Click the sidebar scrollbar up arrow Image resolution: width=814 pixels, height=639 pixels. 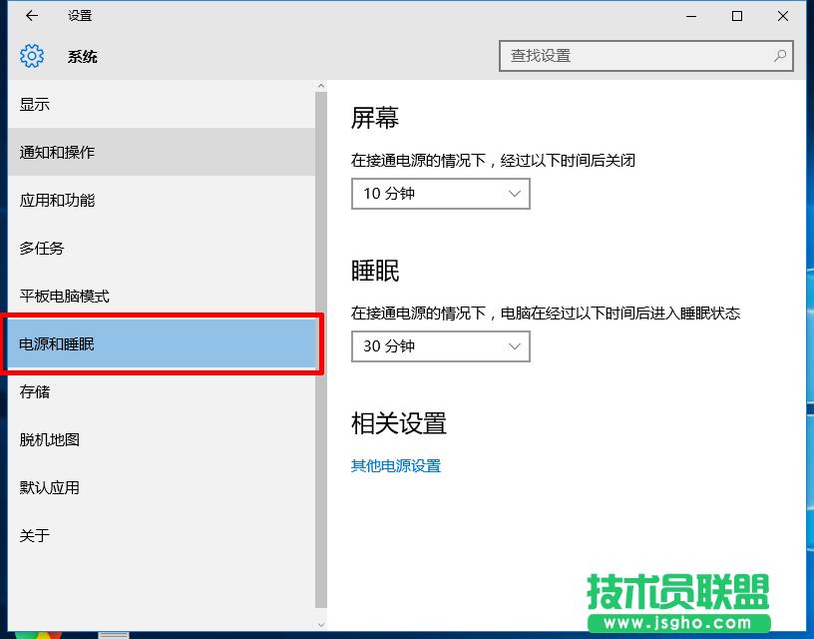coord(321,86)
